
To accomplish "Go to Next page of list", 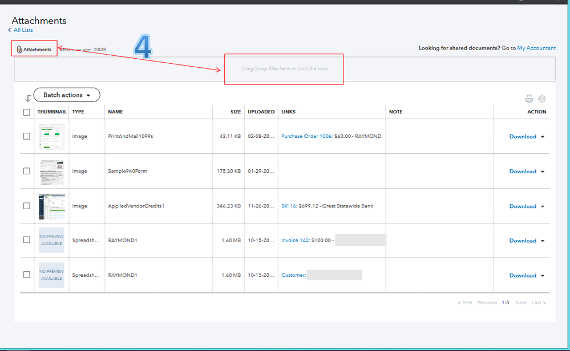I will [x=521, y=303].
